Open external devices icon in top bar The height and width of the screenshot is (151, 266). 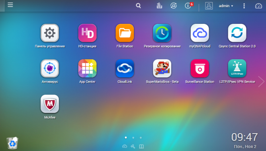(x=174, y=6)
